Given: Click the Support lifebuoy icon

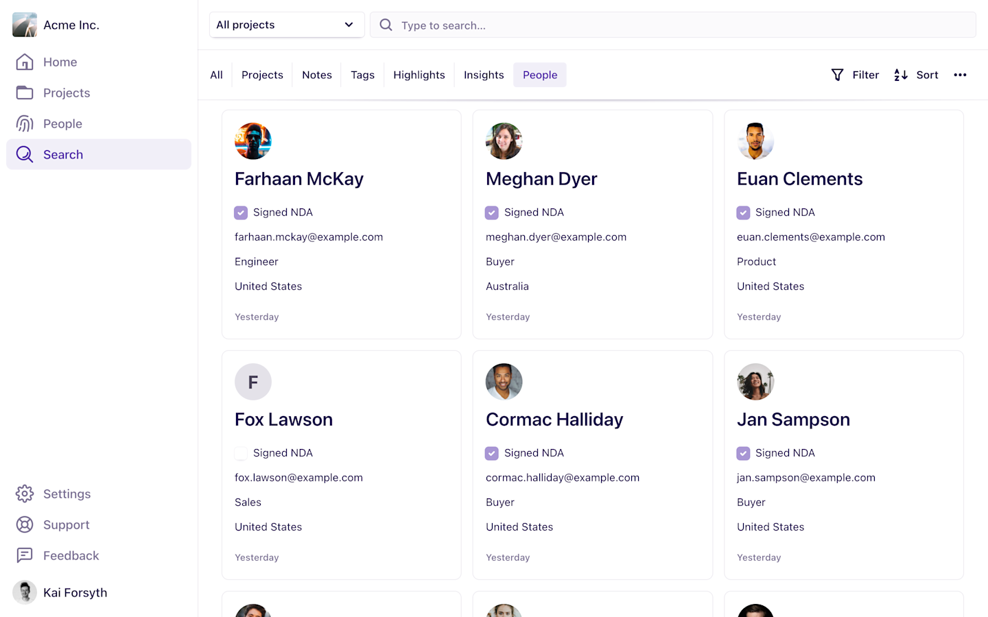Looking at the screenshot, I should pos(25,524).
